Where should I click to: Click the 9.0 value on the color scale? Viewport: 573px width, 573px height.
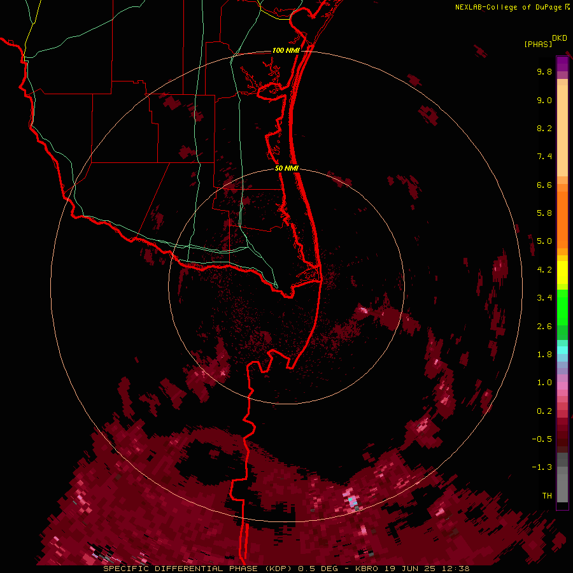click(544, 100)
